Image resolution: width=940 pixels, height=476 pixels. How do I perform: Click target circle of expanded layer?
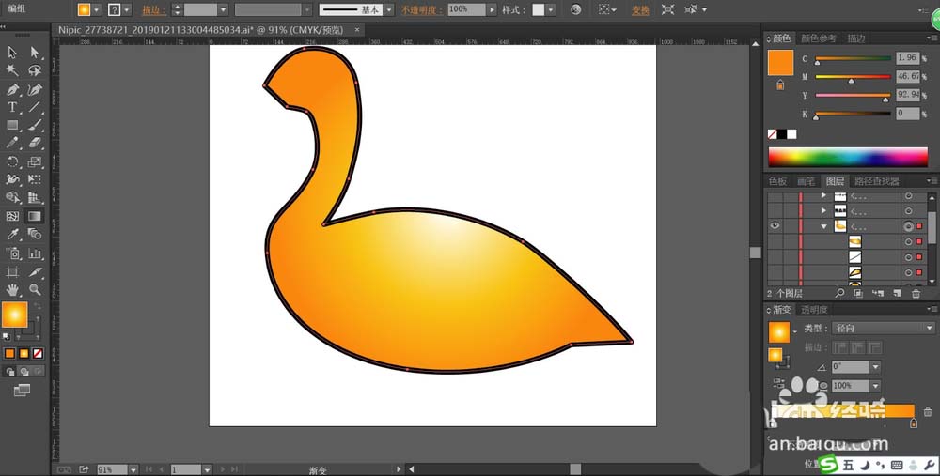(909, 225)
